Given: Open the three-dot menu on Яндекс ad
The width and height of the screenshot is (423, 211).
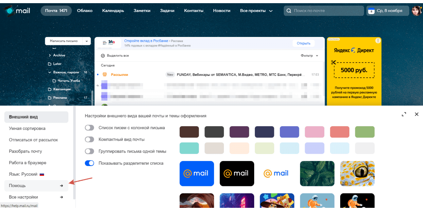Looking at the screenshot, I should click(x=378, y=40).
